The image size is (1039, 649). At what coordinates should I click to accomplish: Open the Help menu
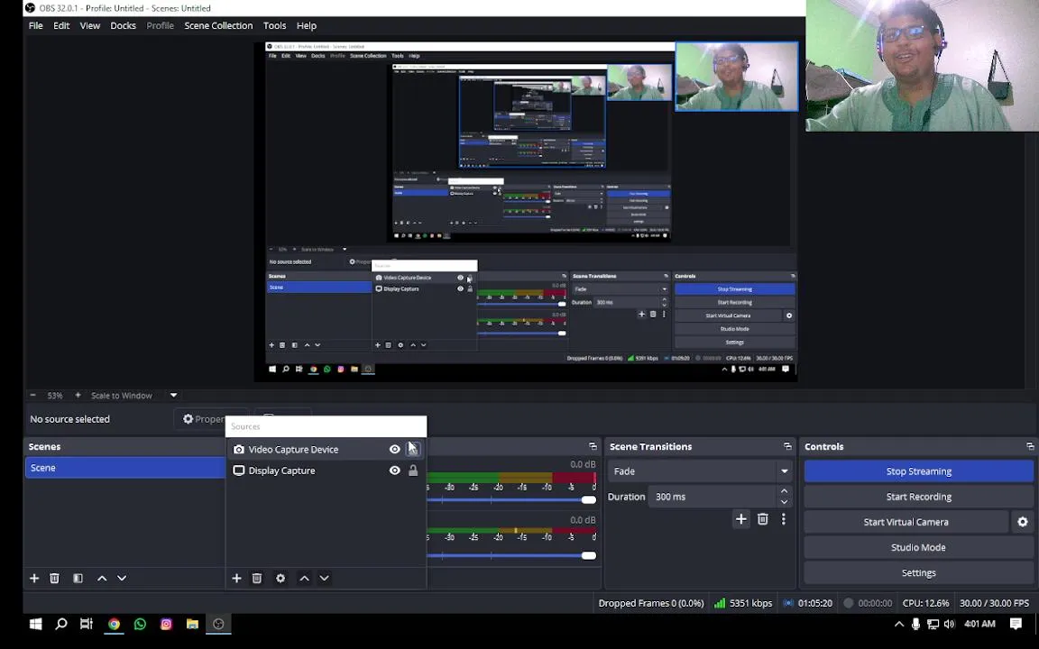[x=306, y=25]
